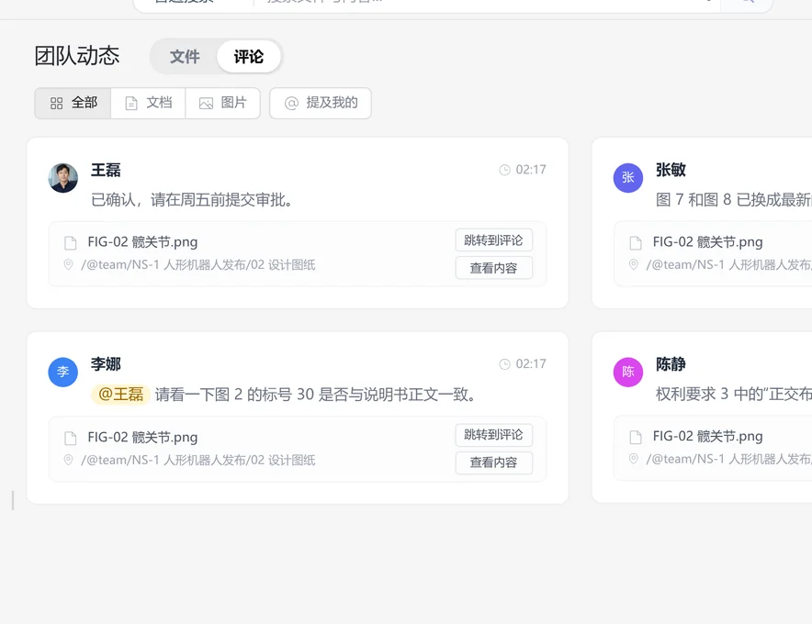Switch to the 文件 tab
Image resolution: width=812 pixels, height=624 pixels.
[185, 56]
